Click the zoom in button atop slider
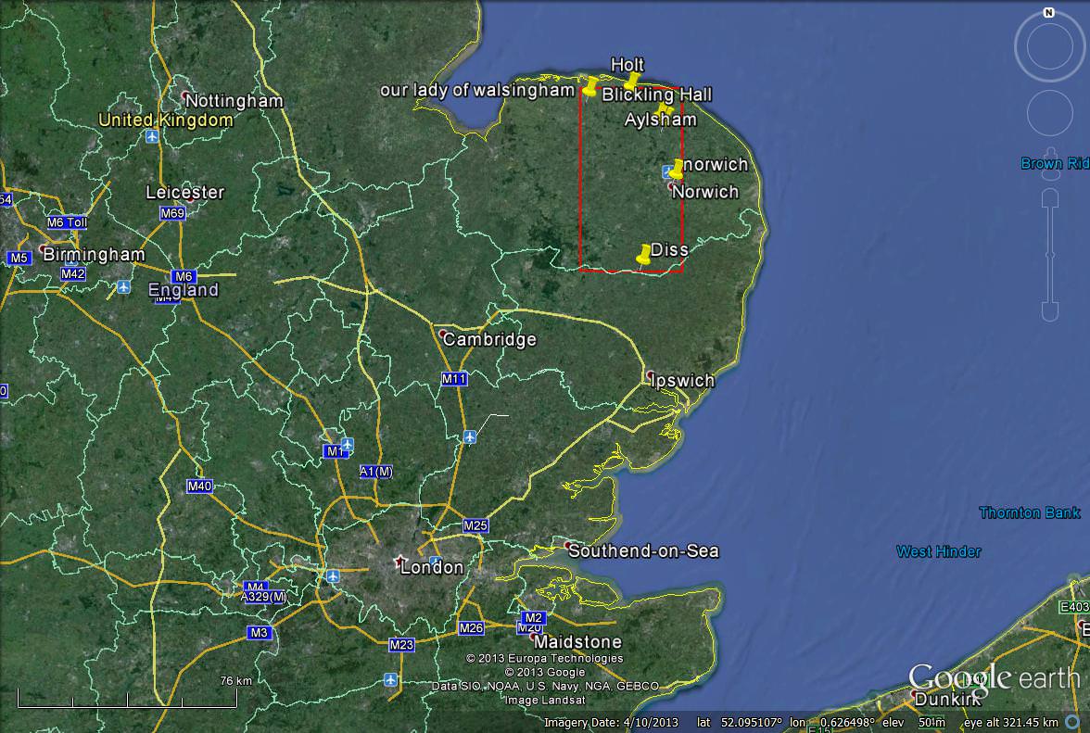 point(1049,198)
